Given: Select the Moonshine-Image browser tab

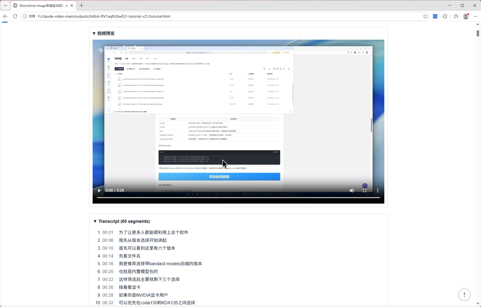Looking at the screenshot, I should tap(43, 5).
